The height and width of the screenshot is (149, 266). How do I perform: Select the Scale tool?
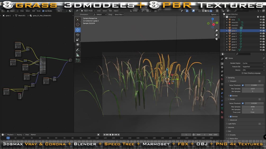point(78,40)
